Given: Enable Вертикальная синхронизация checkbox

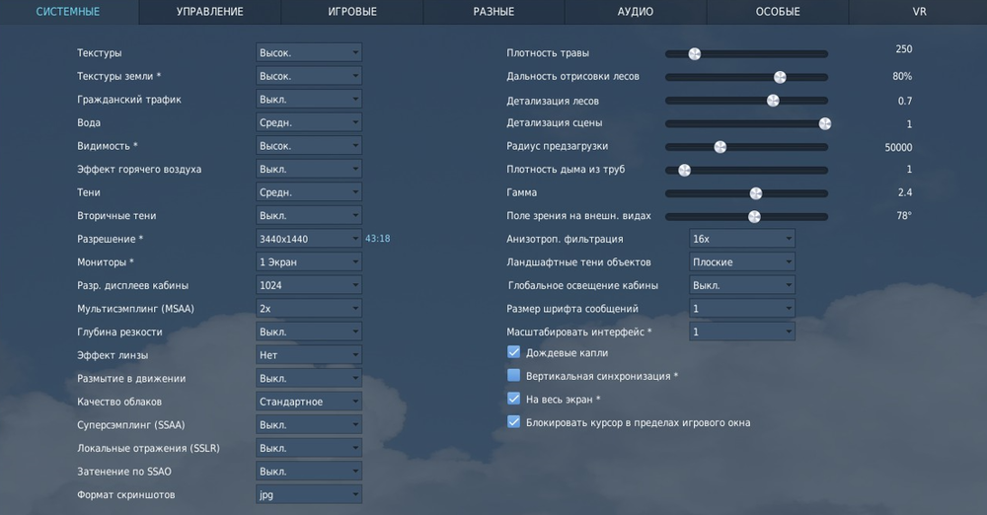Looking at the screenshot, I should [x=513, y=376].
